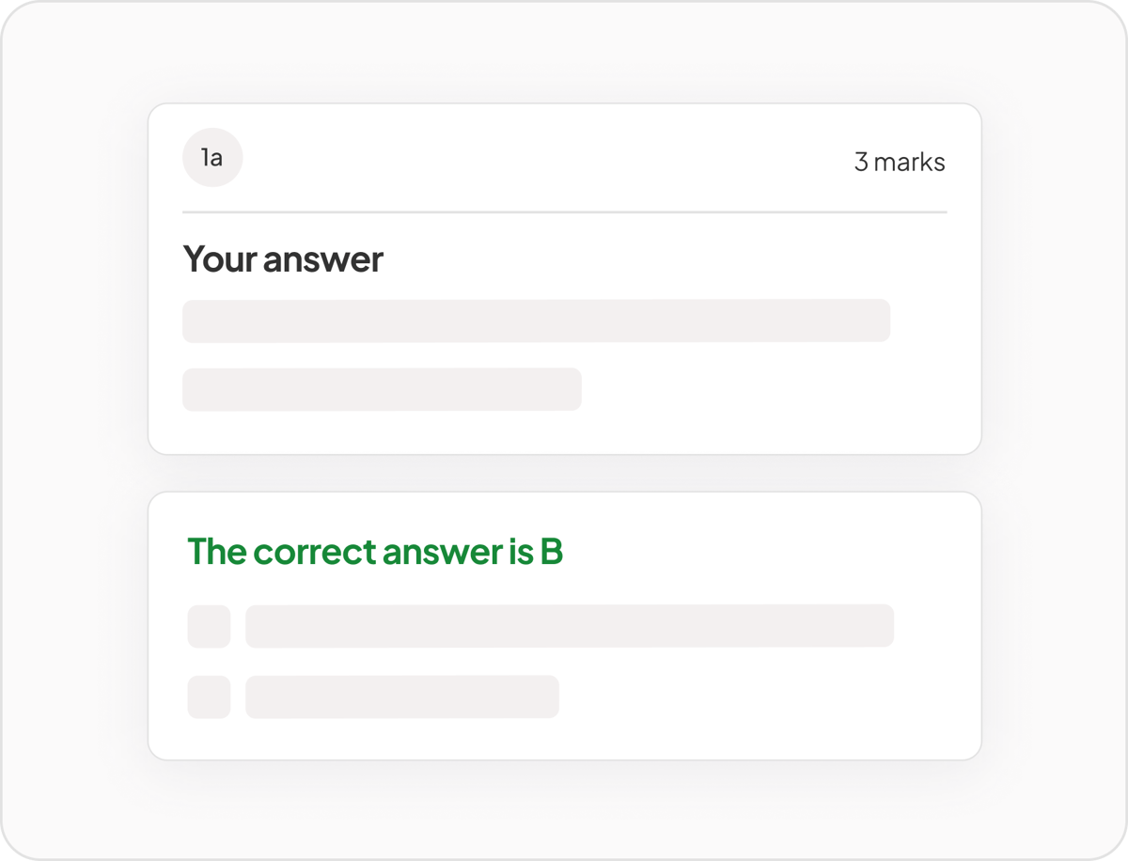Click the "3 marks" label
Screen dimensions: 1128x861
[x=899, y=162]
